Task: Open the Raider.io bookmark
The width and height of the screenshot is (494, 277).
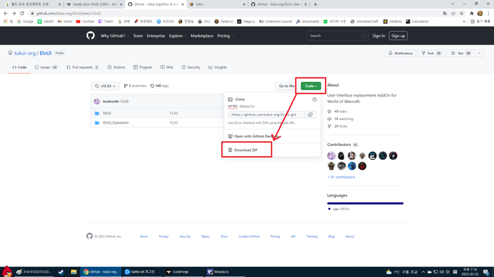Action: click(x=224, y=22)
